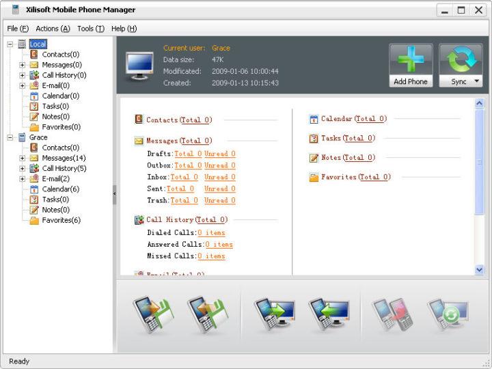Expand Messages(14) under Grace
This screenshot has width=492, height=369.
click(x=23, y=158)
